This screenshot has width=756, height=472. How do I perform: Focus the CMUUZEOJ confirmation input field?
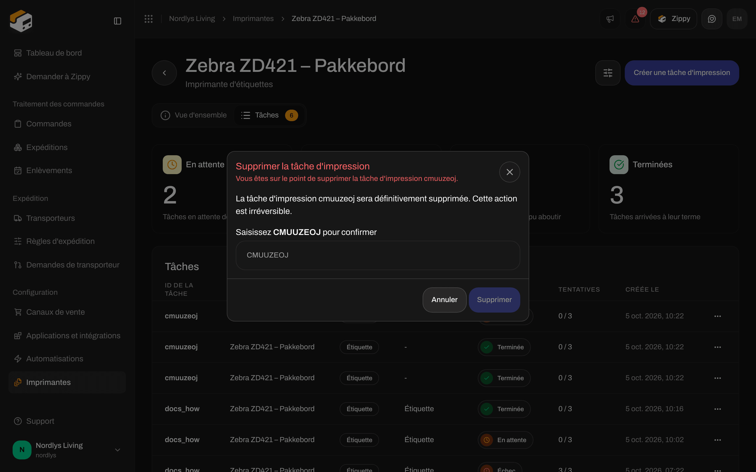[378, 255]
